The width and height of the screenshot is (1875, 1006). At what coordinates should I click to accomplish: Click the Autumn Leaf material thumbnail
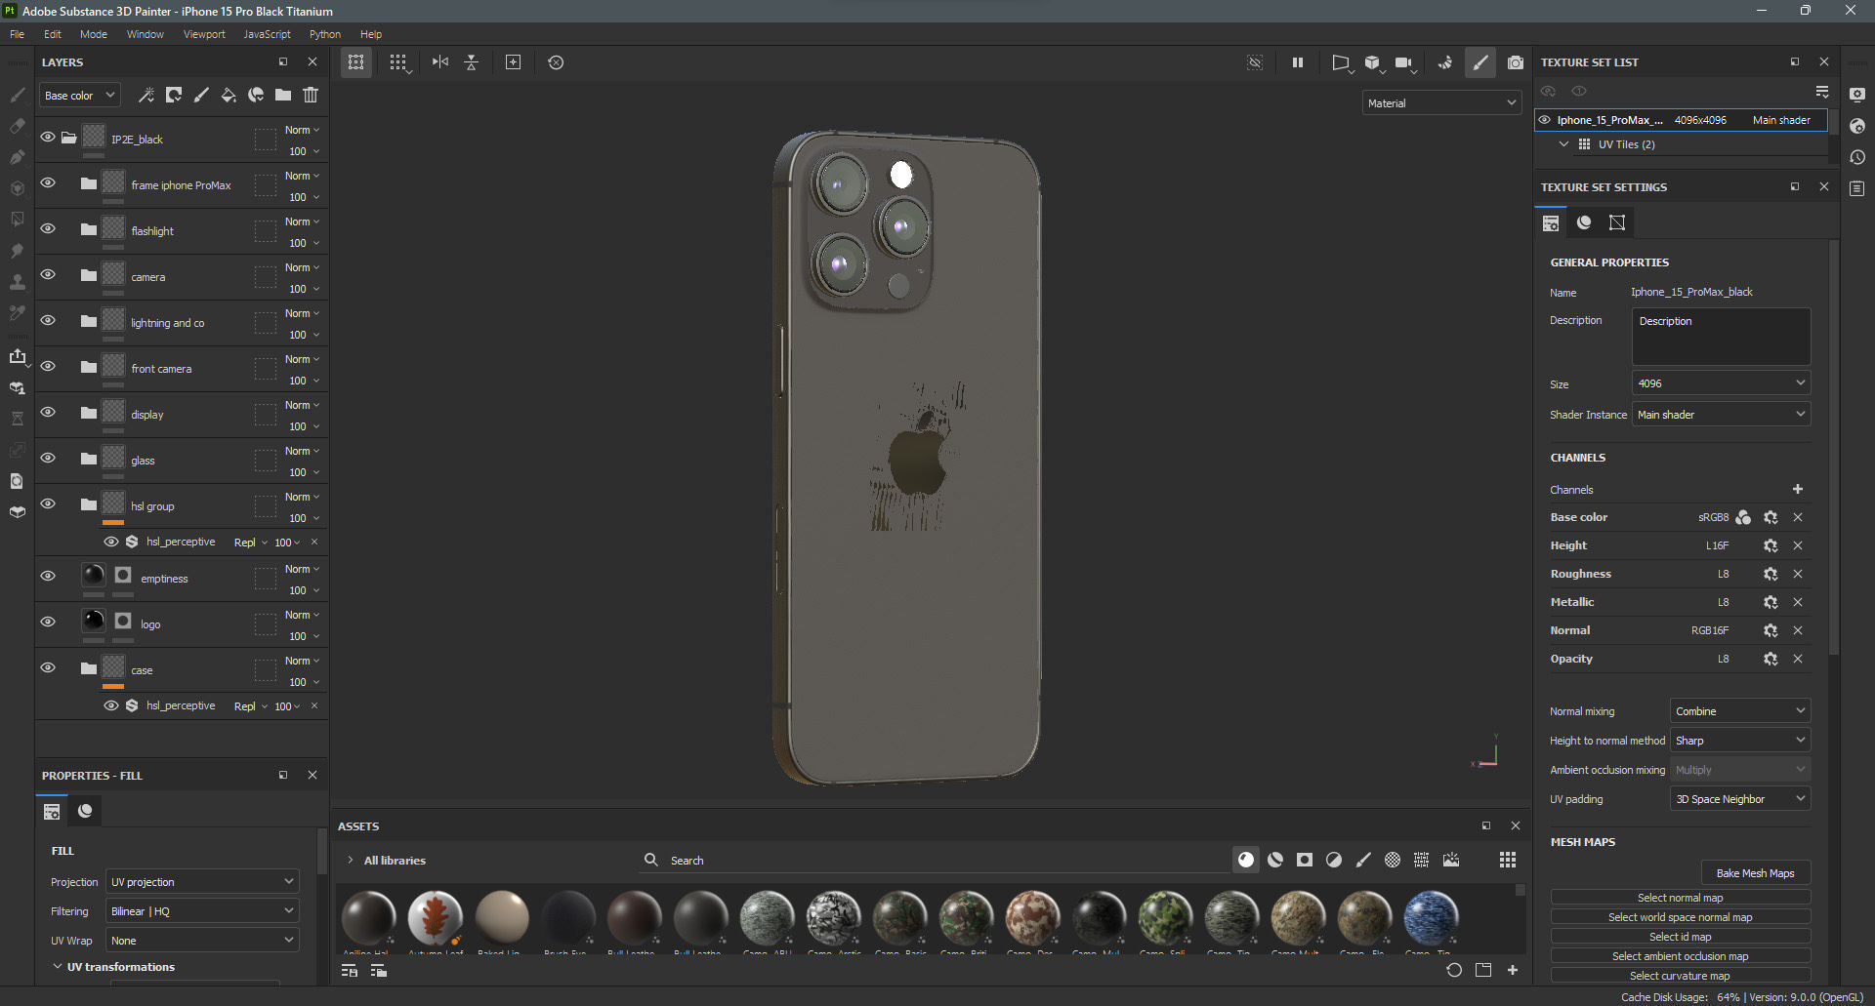(436, 918)
